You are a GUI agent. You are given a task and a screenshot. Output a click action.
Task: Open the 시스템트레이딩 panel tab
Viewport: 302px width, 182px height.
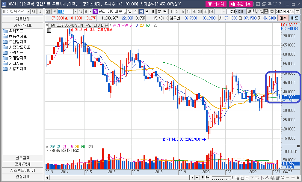[x=22, y=170]
